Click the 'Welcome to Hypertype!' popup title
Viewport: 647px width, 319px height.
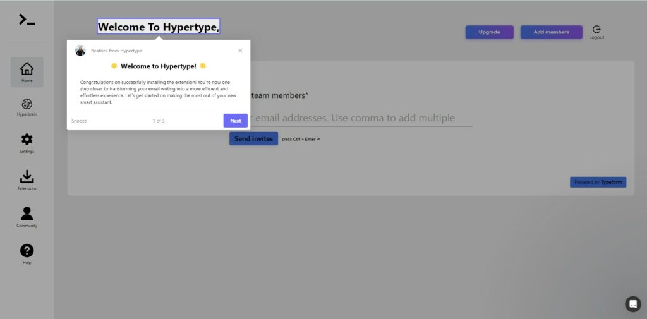pyautogui.click(x=159, y=66)
